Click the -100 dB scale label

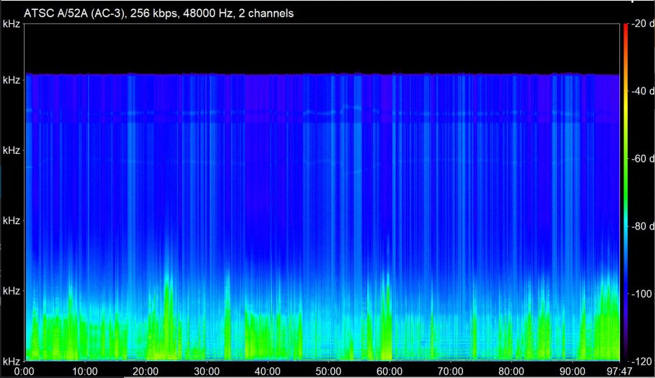[x=641, y=294]
